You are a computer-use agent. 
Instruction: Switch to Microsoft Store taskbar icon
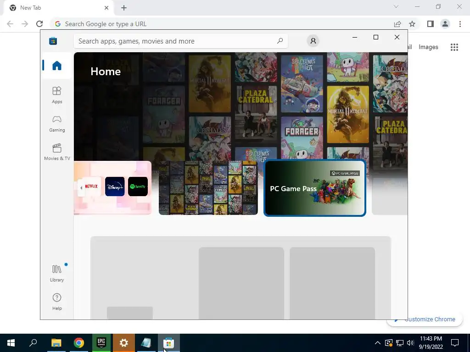coord(169,343)
